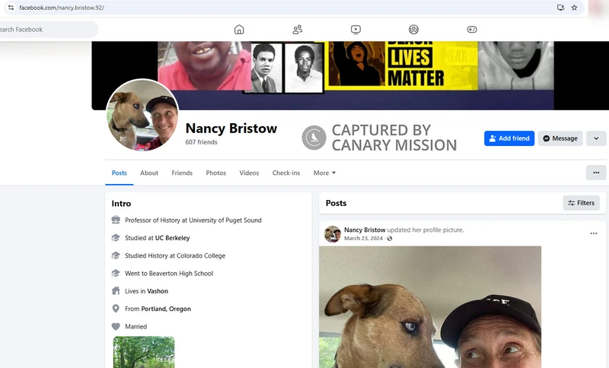609x368 pixels.
Task: Open the post Filters button
Action: (x=581, y=203)
